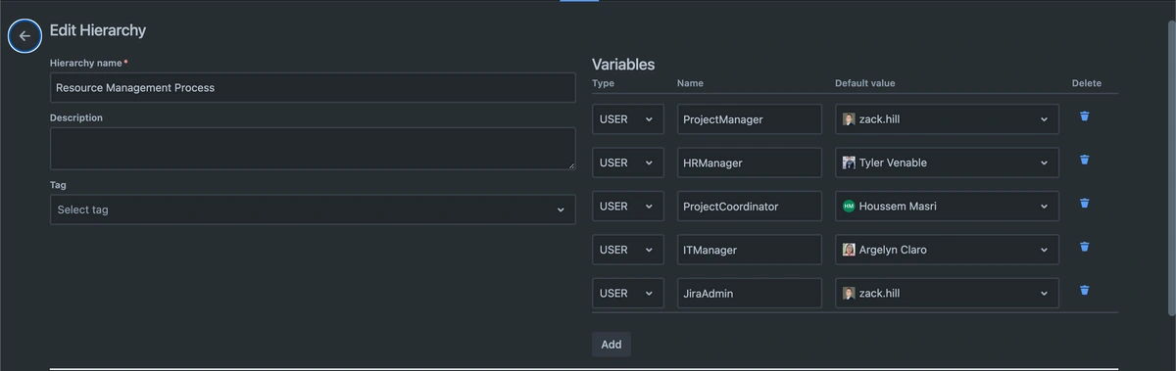Edit the Hierarchy name field
The image size is (1176, 371).
313,87
